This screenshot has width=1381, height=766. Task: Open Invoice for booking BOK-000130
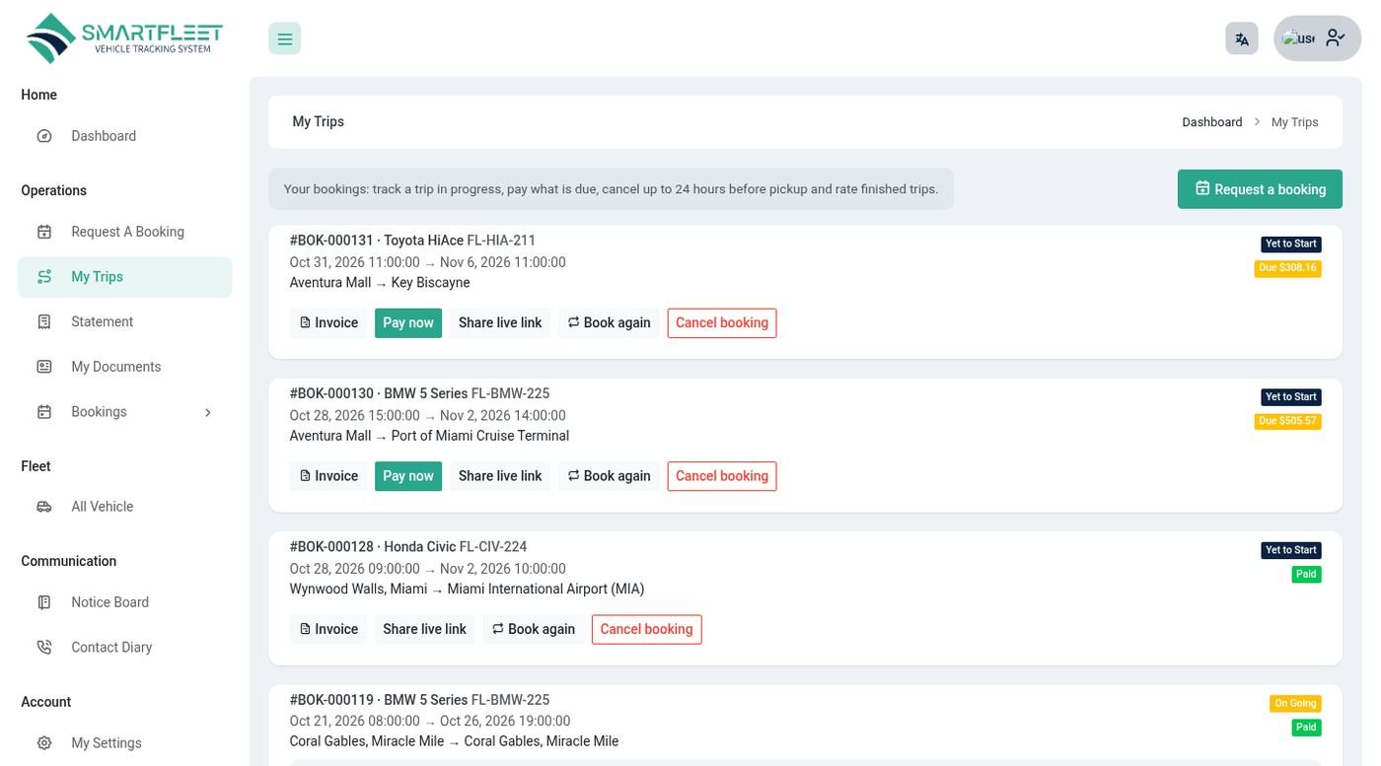(x=328, y=476)
